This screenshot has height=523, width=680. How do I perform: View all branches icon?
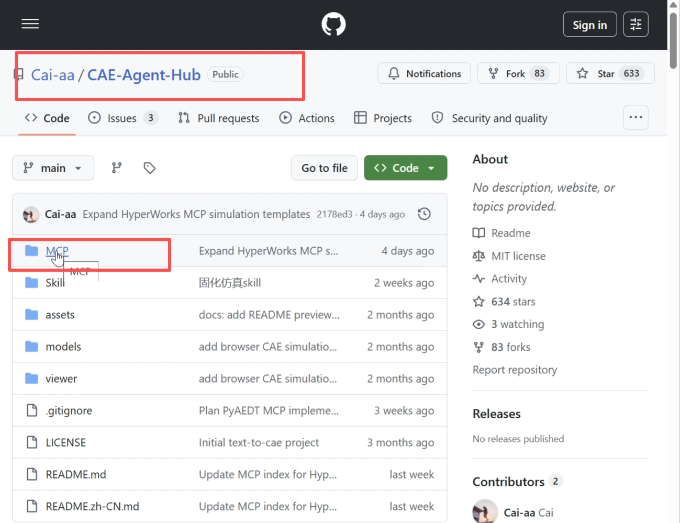[117, 168]
